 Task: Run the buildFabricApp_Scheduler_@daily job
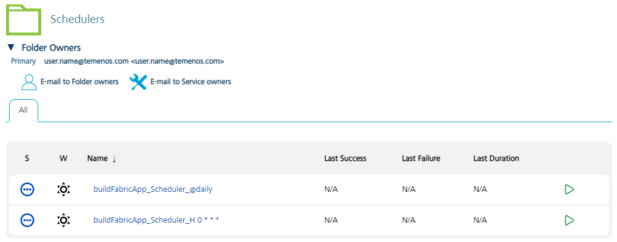(x=569, y=189)
